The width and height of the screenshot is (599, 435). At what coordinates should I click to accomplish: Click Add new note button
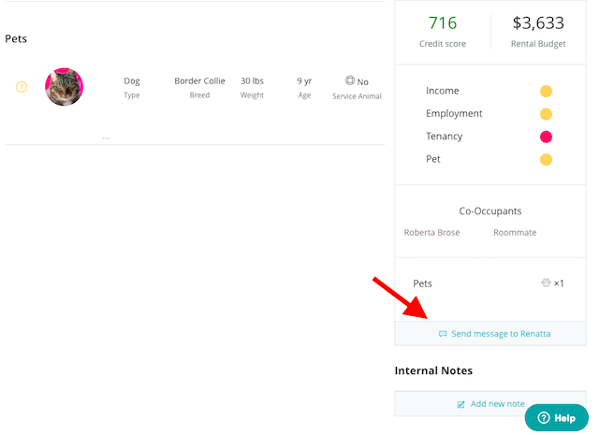497,403
